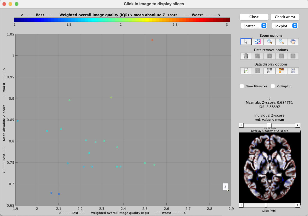Screen dimensions: 308x216
Task: Open the Boxplot dropdown menu
Action: pos(284,26)
